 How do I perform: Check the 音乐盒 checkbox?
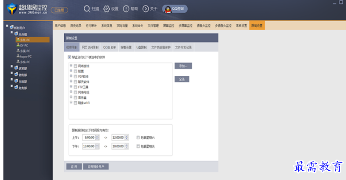[75, 98]
